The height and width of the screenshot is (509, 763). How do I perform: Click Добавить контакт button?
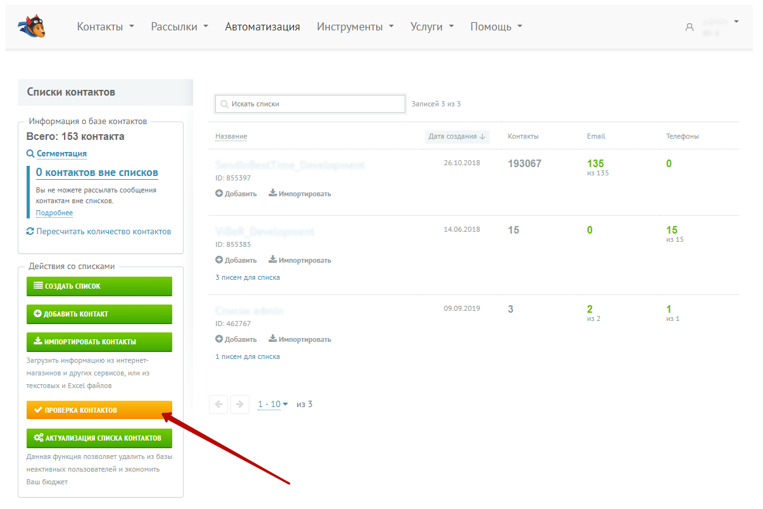(x=99, y=314)
